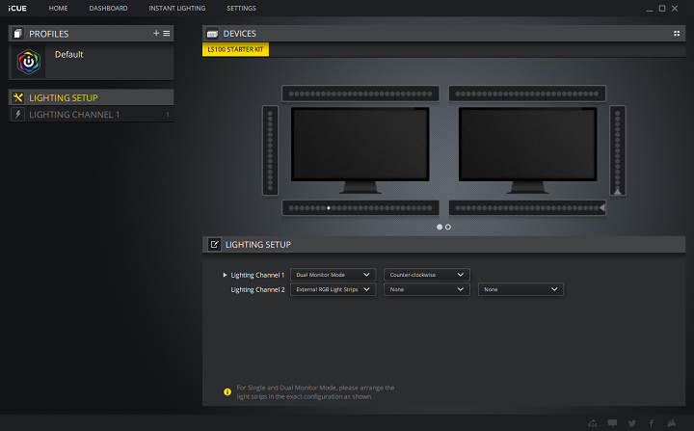Select Lighting Channel 1 in sidebar

[x=74, y=115]
